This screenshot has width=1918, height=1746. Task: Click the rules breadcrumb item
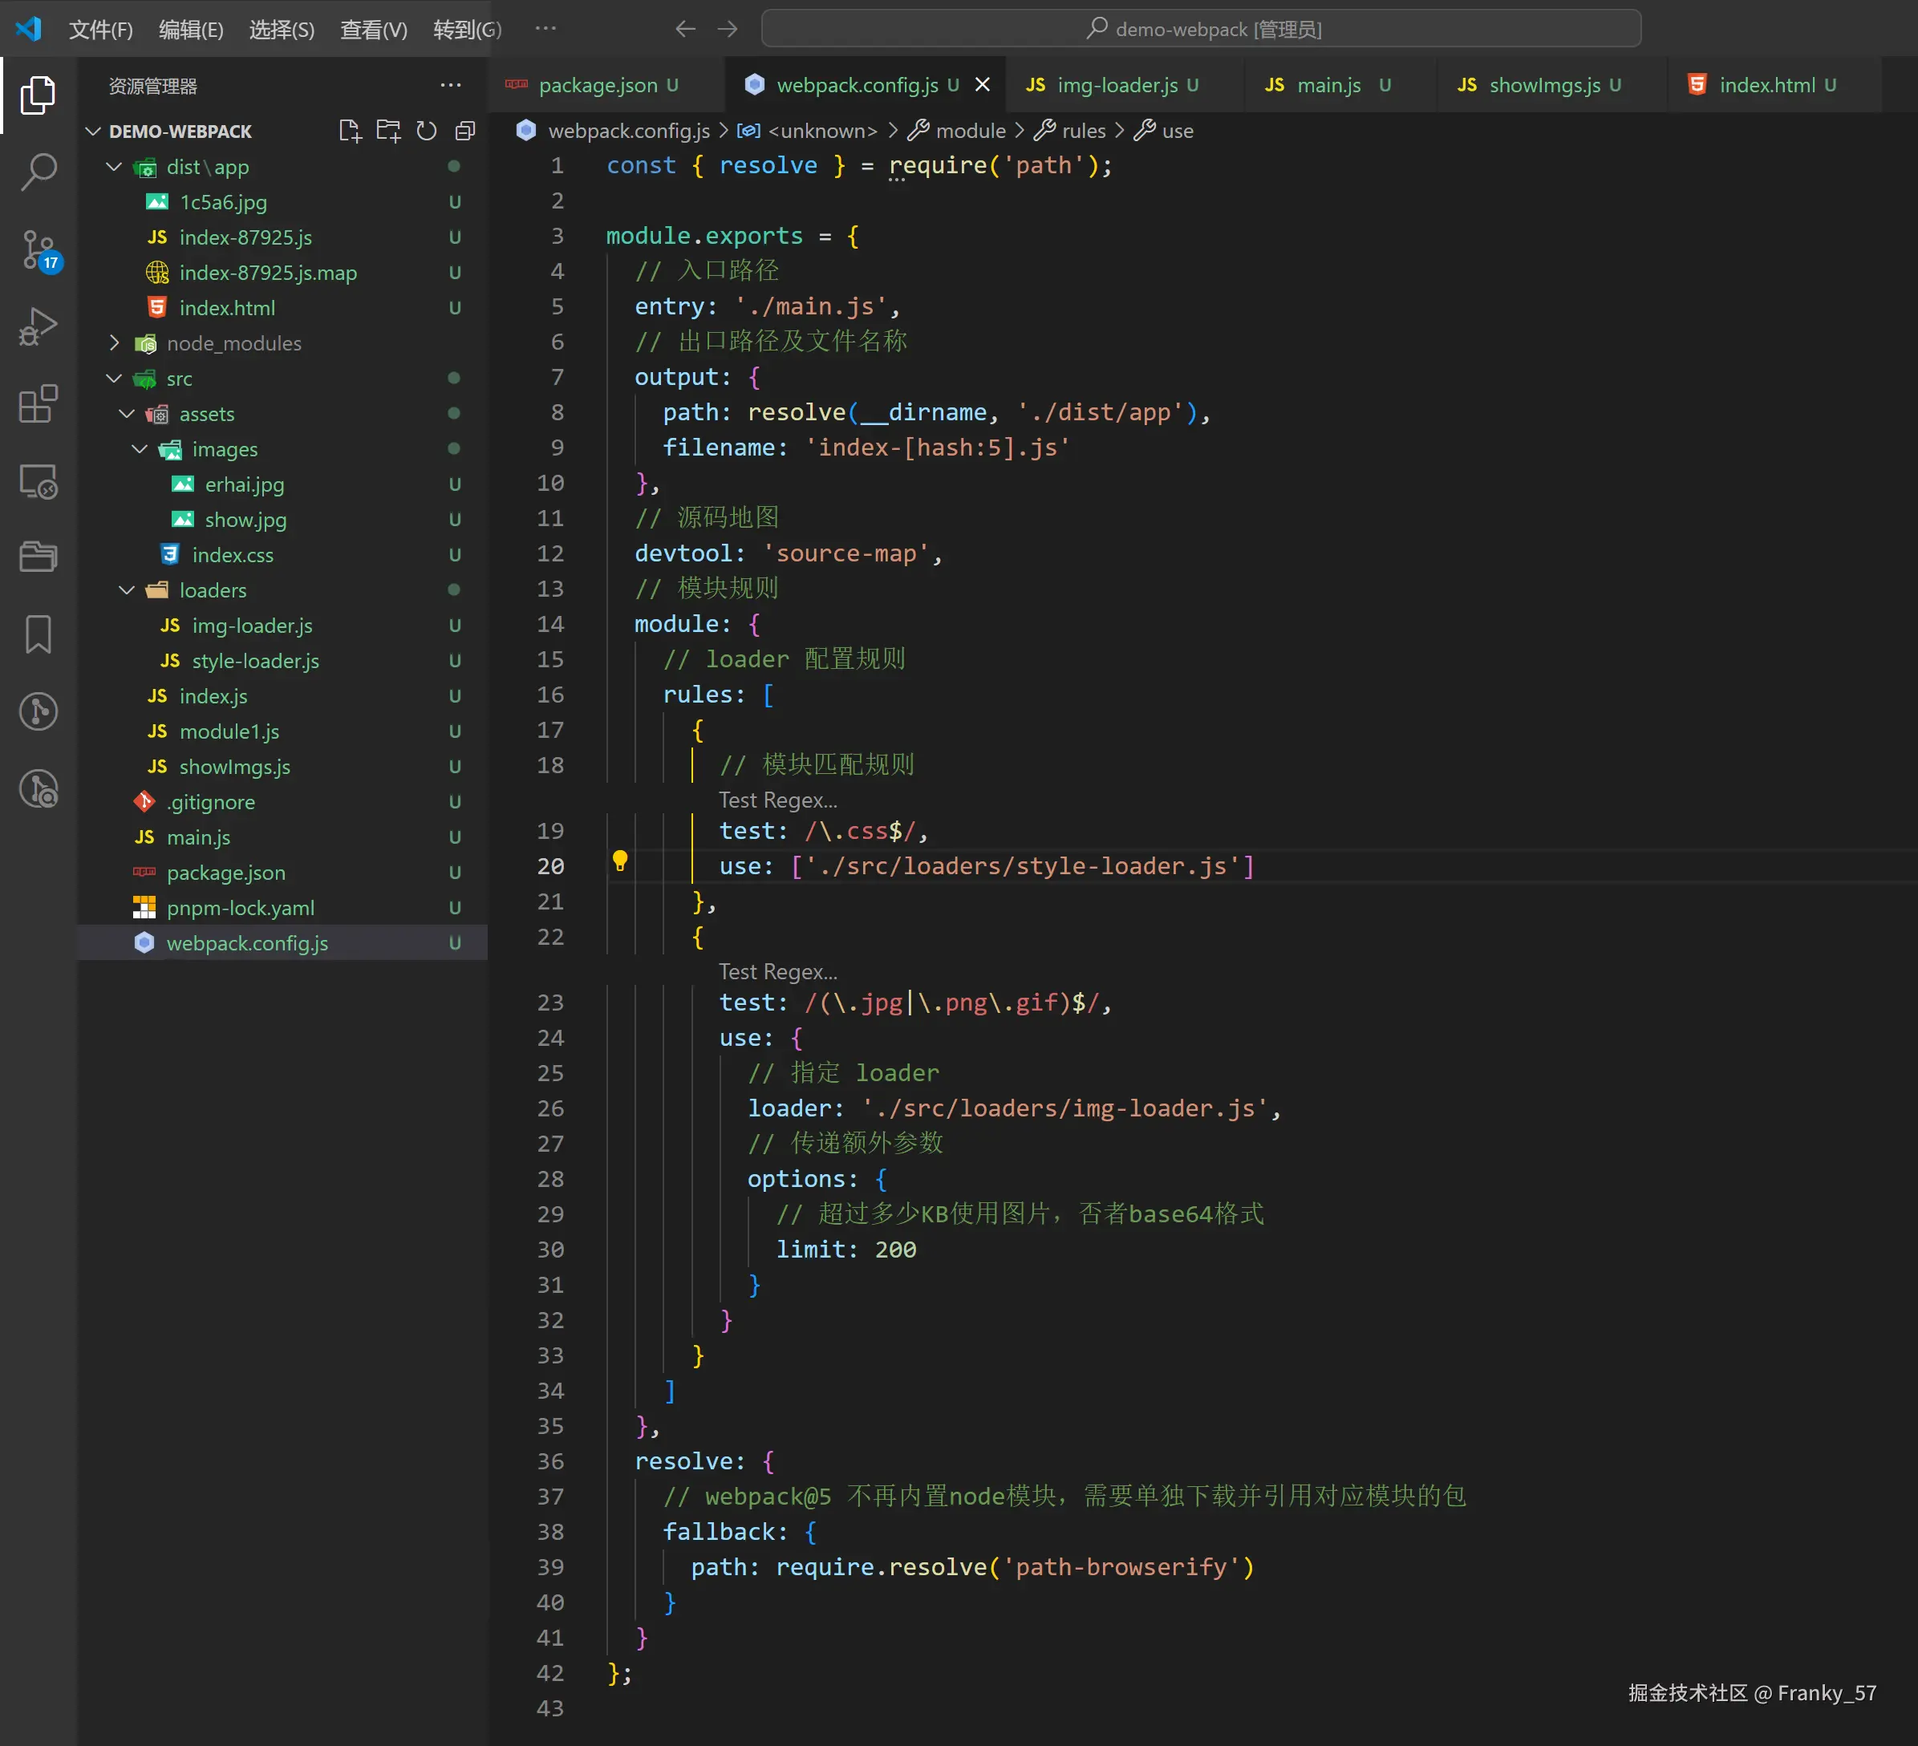coord(1083,132)
